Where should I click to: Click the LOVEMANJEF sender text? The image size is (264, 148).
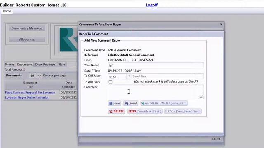[117, 60]
